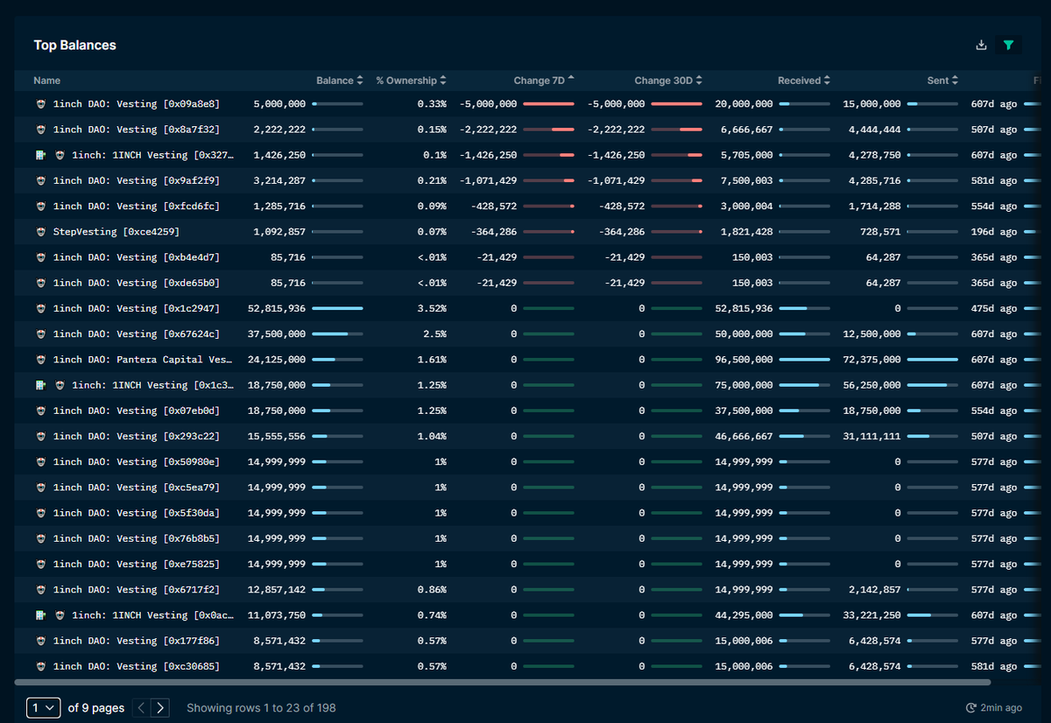Open 1inch DAO: Vesting [0xc5ea79]
This screenshot has width=1051, height=723.
pos(137,488)
